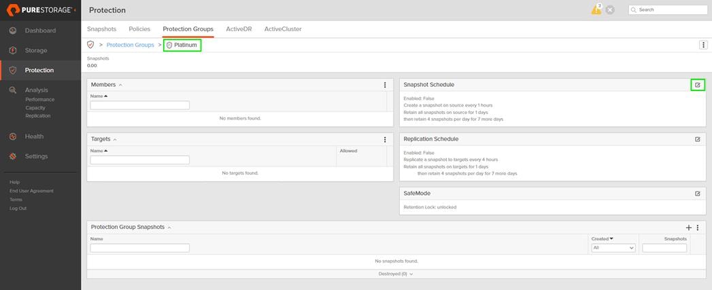Open Replication under Analysis
Image resolution: width=712 pixels, height=290 pixels.
(37, 116)
